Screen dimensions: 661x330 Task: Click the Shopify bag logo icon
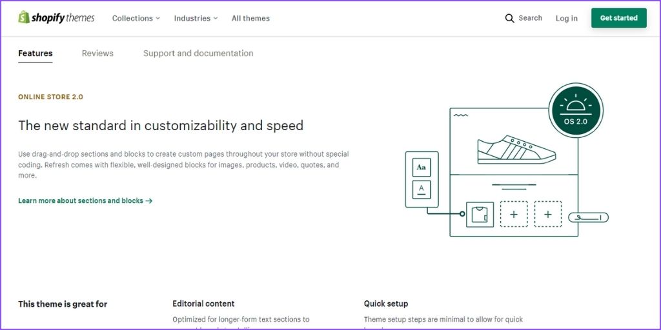(x=24, y=17)
